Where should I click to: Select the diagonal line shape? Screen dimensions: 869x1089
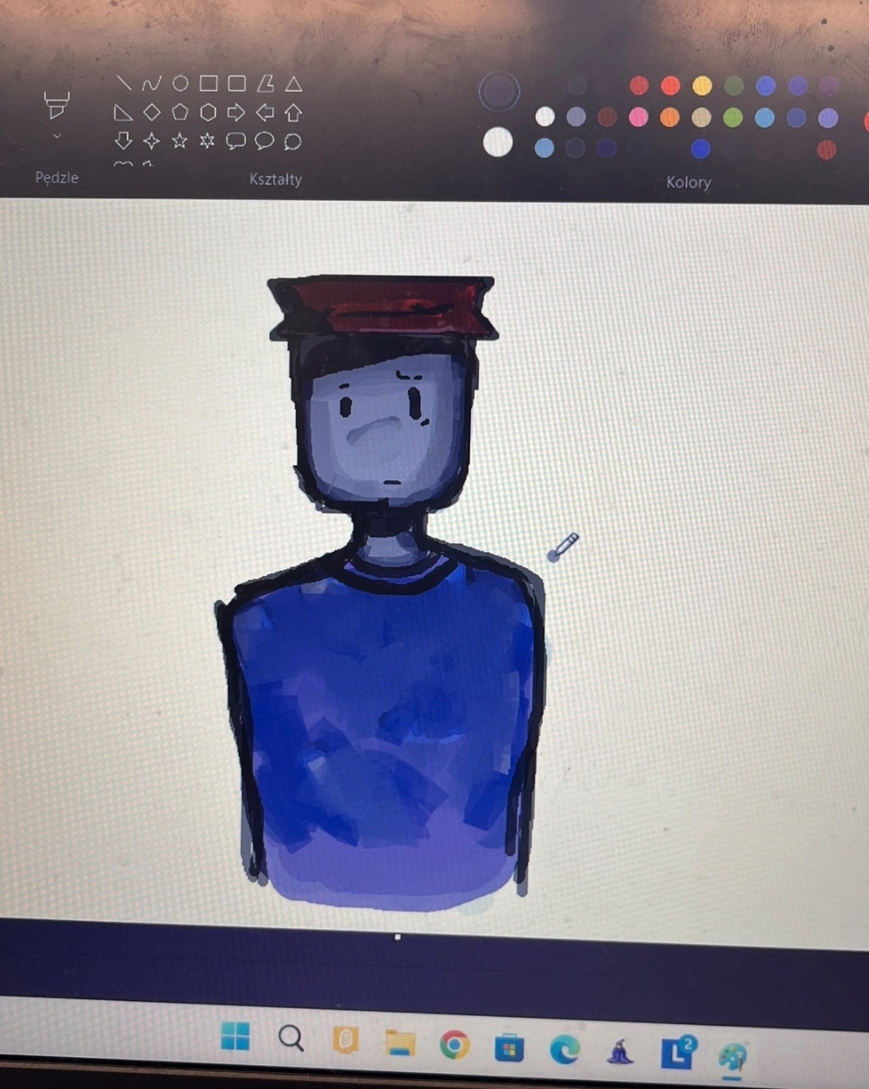point(123,83)
